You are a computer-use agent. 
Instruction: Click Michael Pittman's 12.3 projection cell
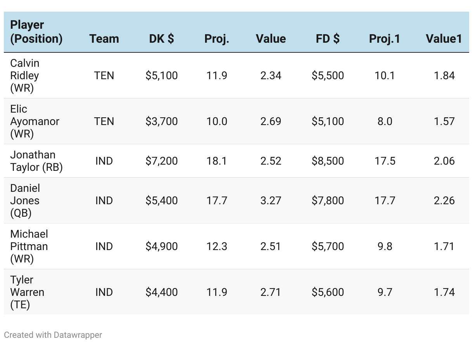(x=217, y=246)
